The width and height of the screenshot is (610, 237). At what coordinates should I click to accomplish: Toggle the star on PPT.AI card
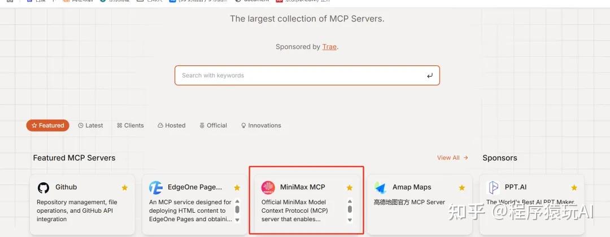(574, 188)
